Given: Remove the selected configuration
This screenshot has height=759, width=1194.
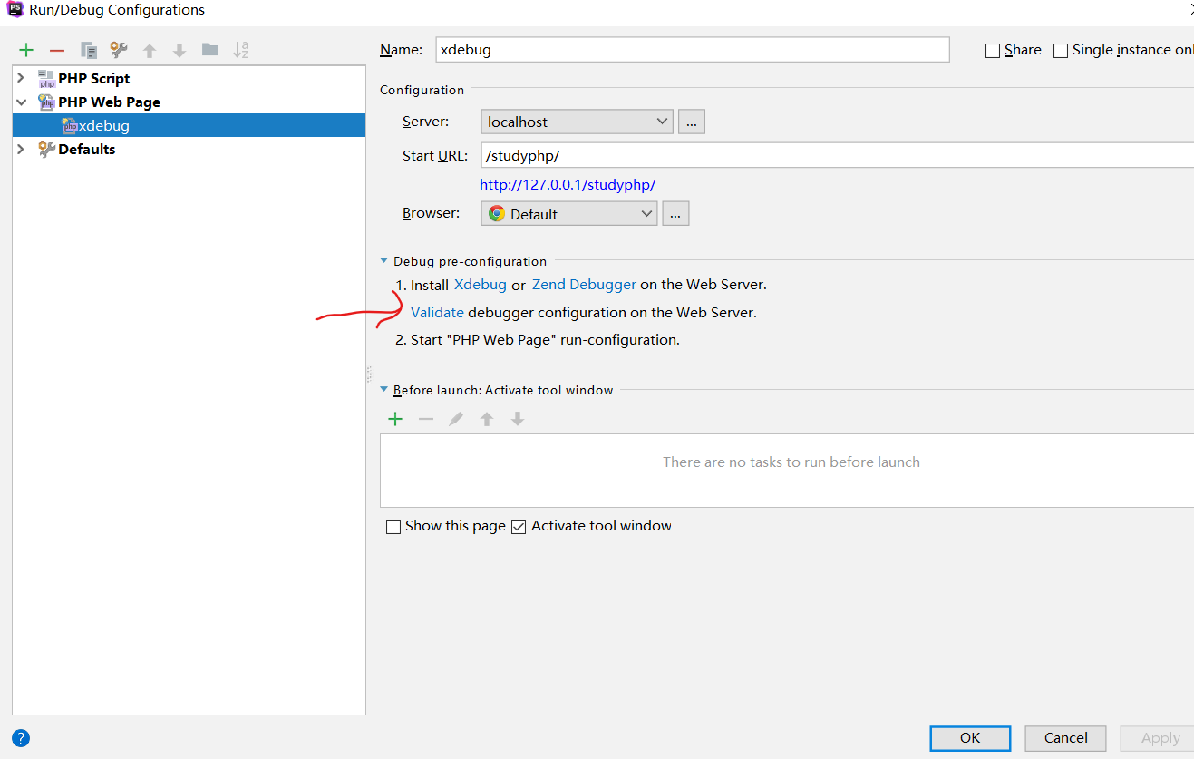Looking at the screenshot, I should [57, 50].
